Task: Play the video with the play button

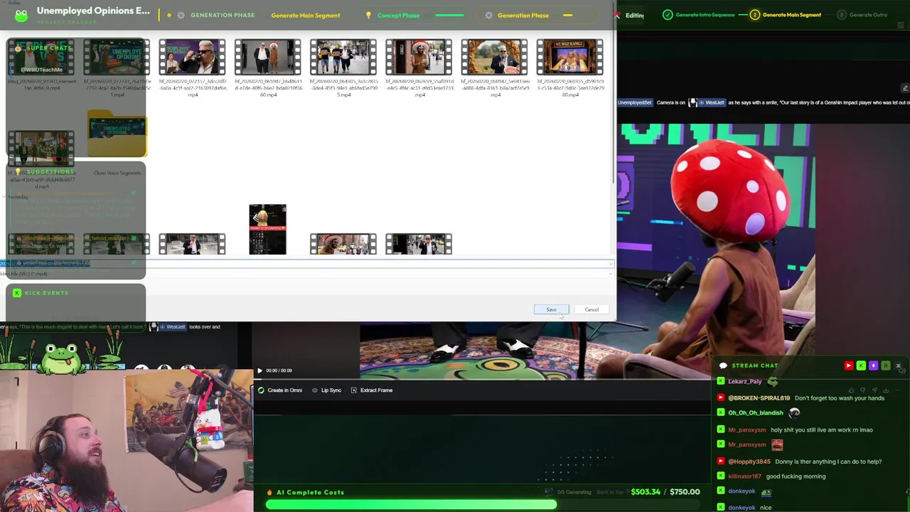Action: [x=259, y=370]
